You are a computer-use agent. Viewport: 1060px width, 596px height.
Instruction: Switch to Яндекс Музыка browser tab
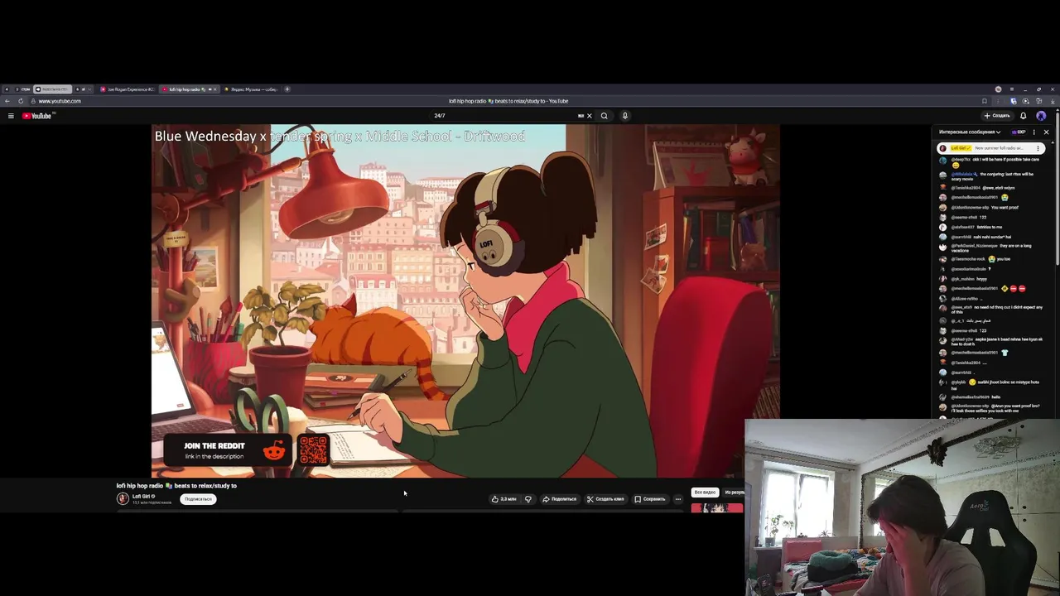point(251,89)
